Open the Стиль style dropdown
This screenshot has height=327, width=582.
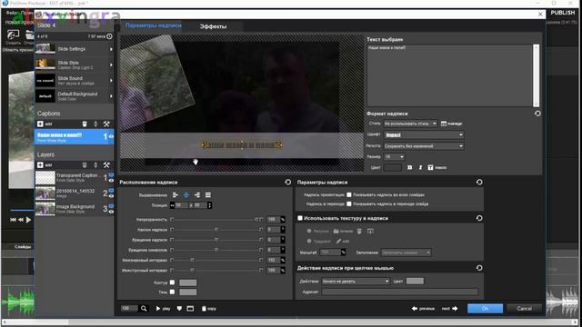coord(410,124)
